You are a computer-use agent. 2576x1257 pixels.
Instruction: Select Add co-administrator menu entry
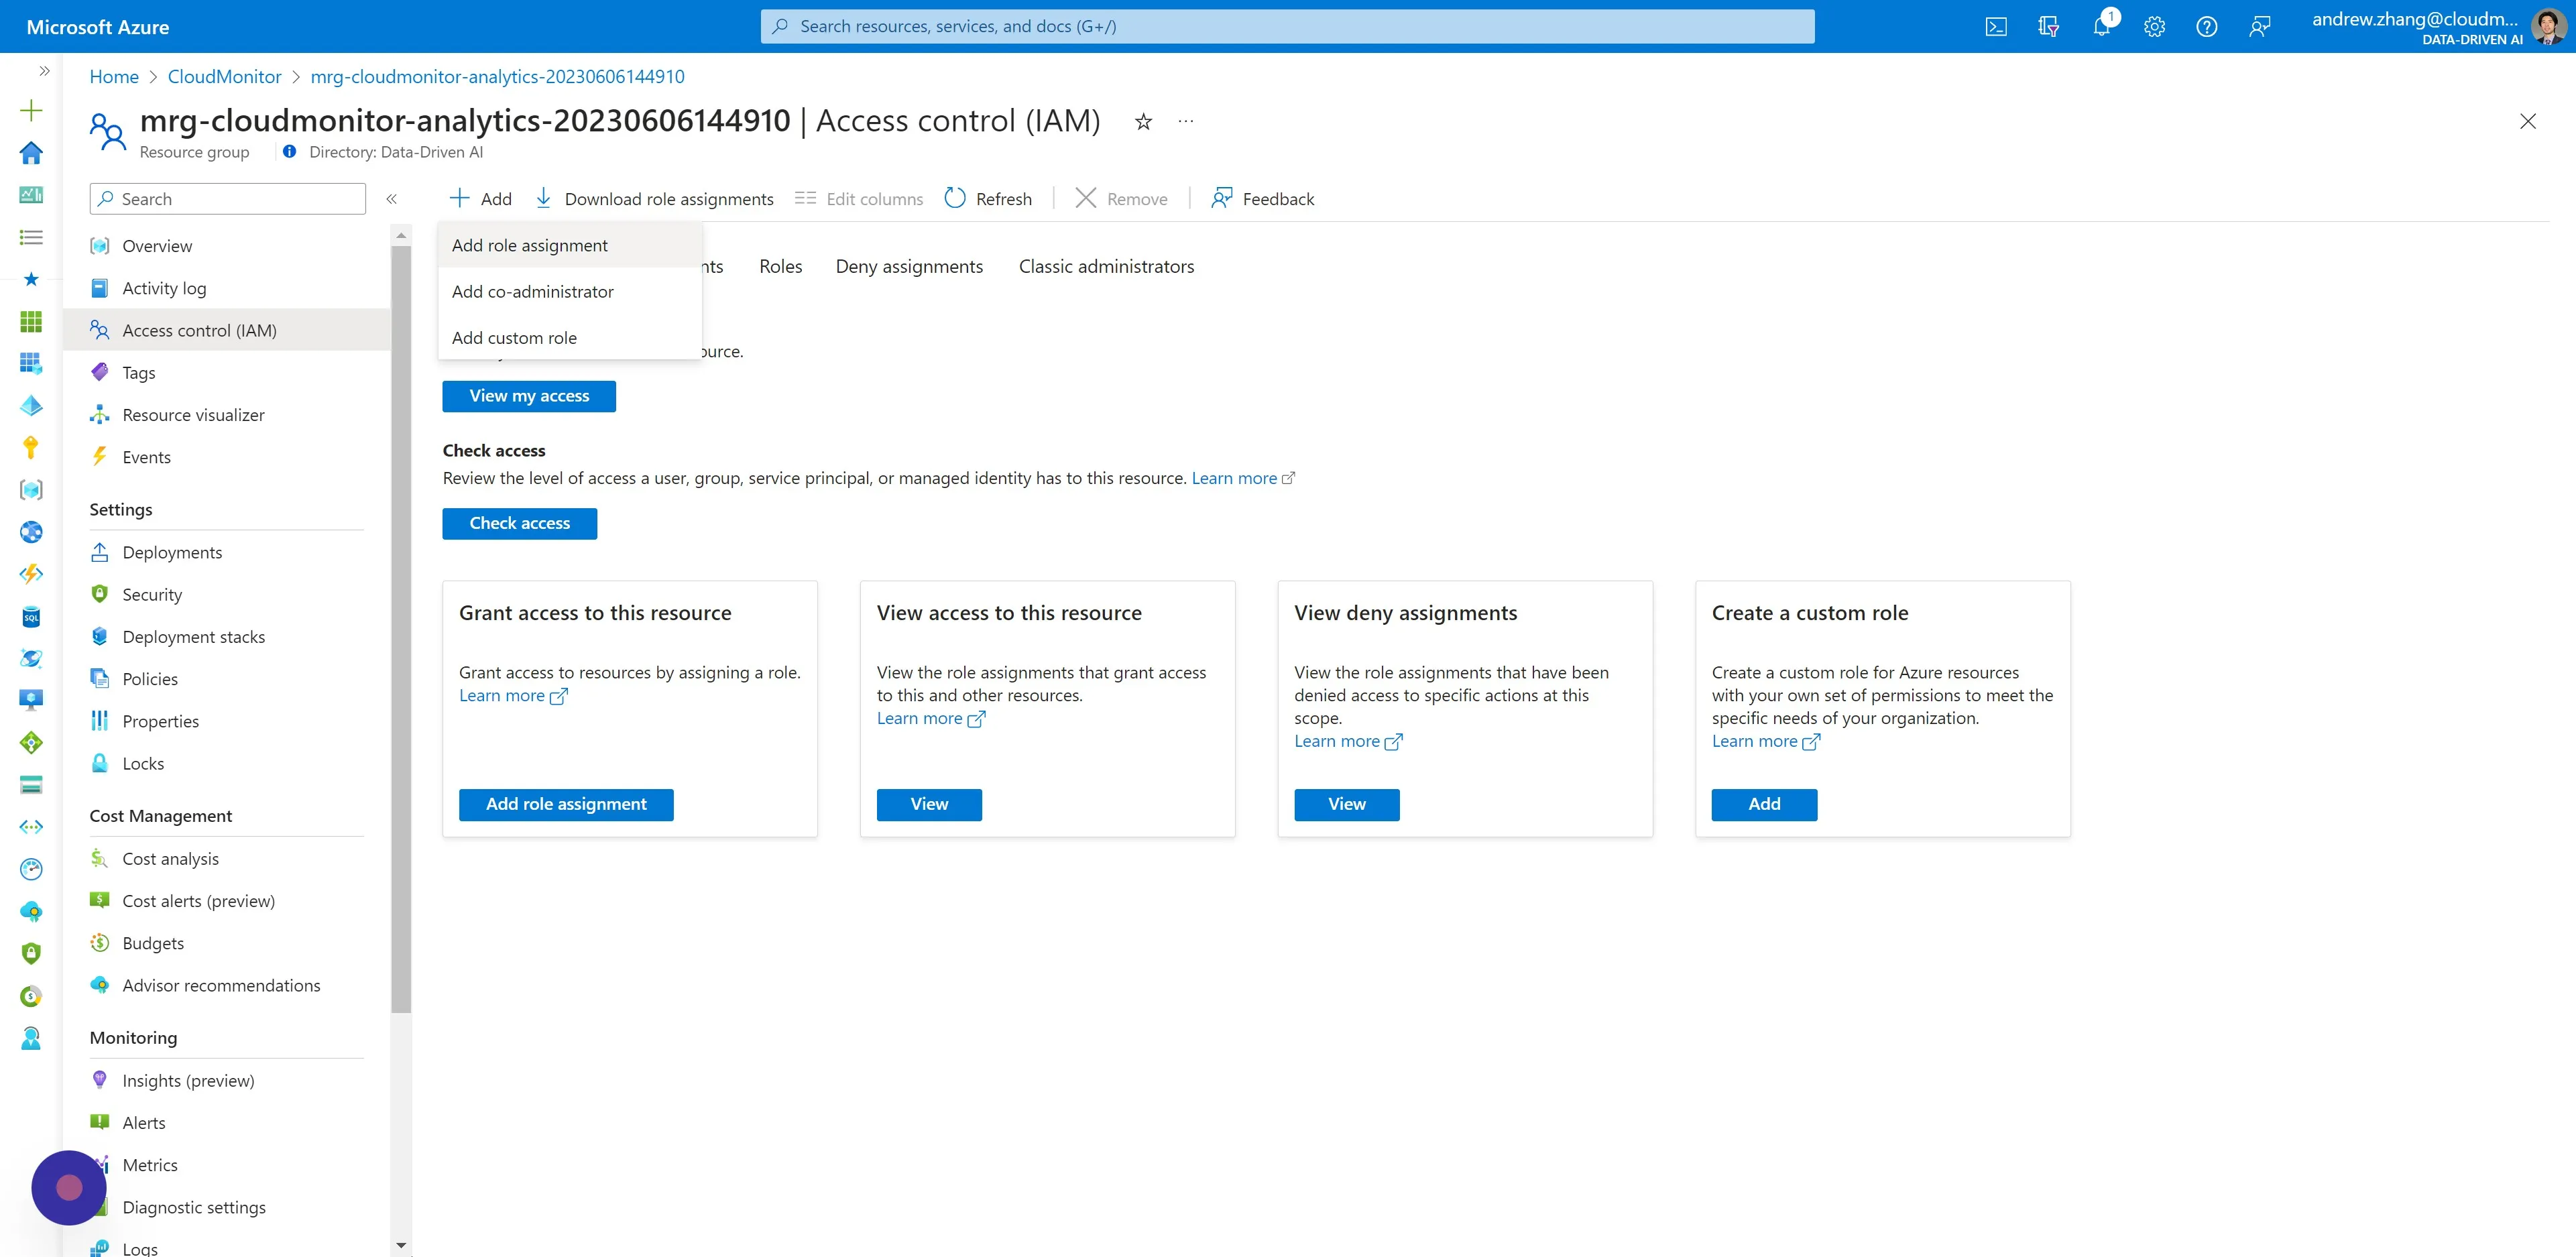click(x=570, y=291)
